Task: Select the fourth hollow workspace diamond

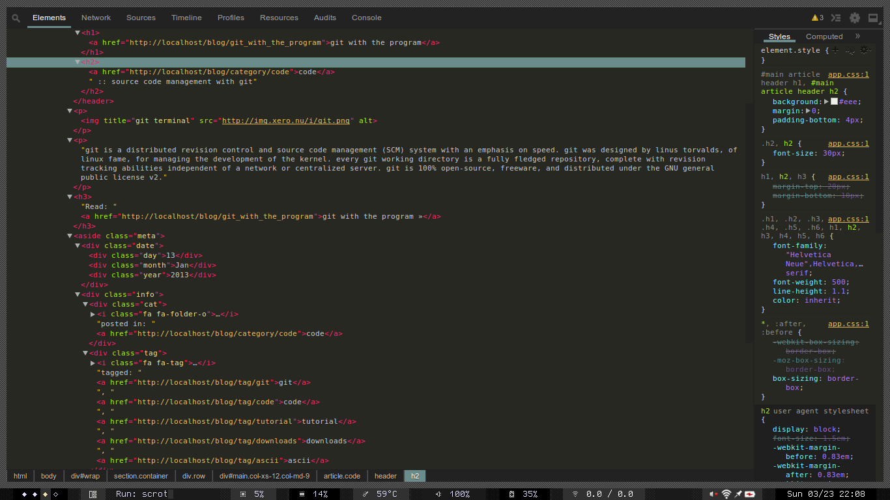Action: click(x=55, y=494)
